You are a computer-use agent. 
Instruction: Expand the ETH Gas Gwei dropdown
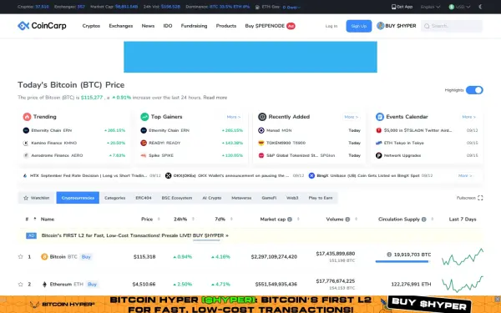(x=291, y=7)
